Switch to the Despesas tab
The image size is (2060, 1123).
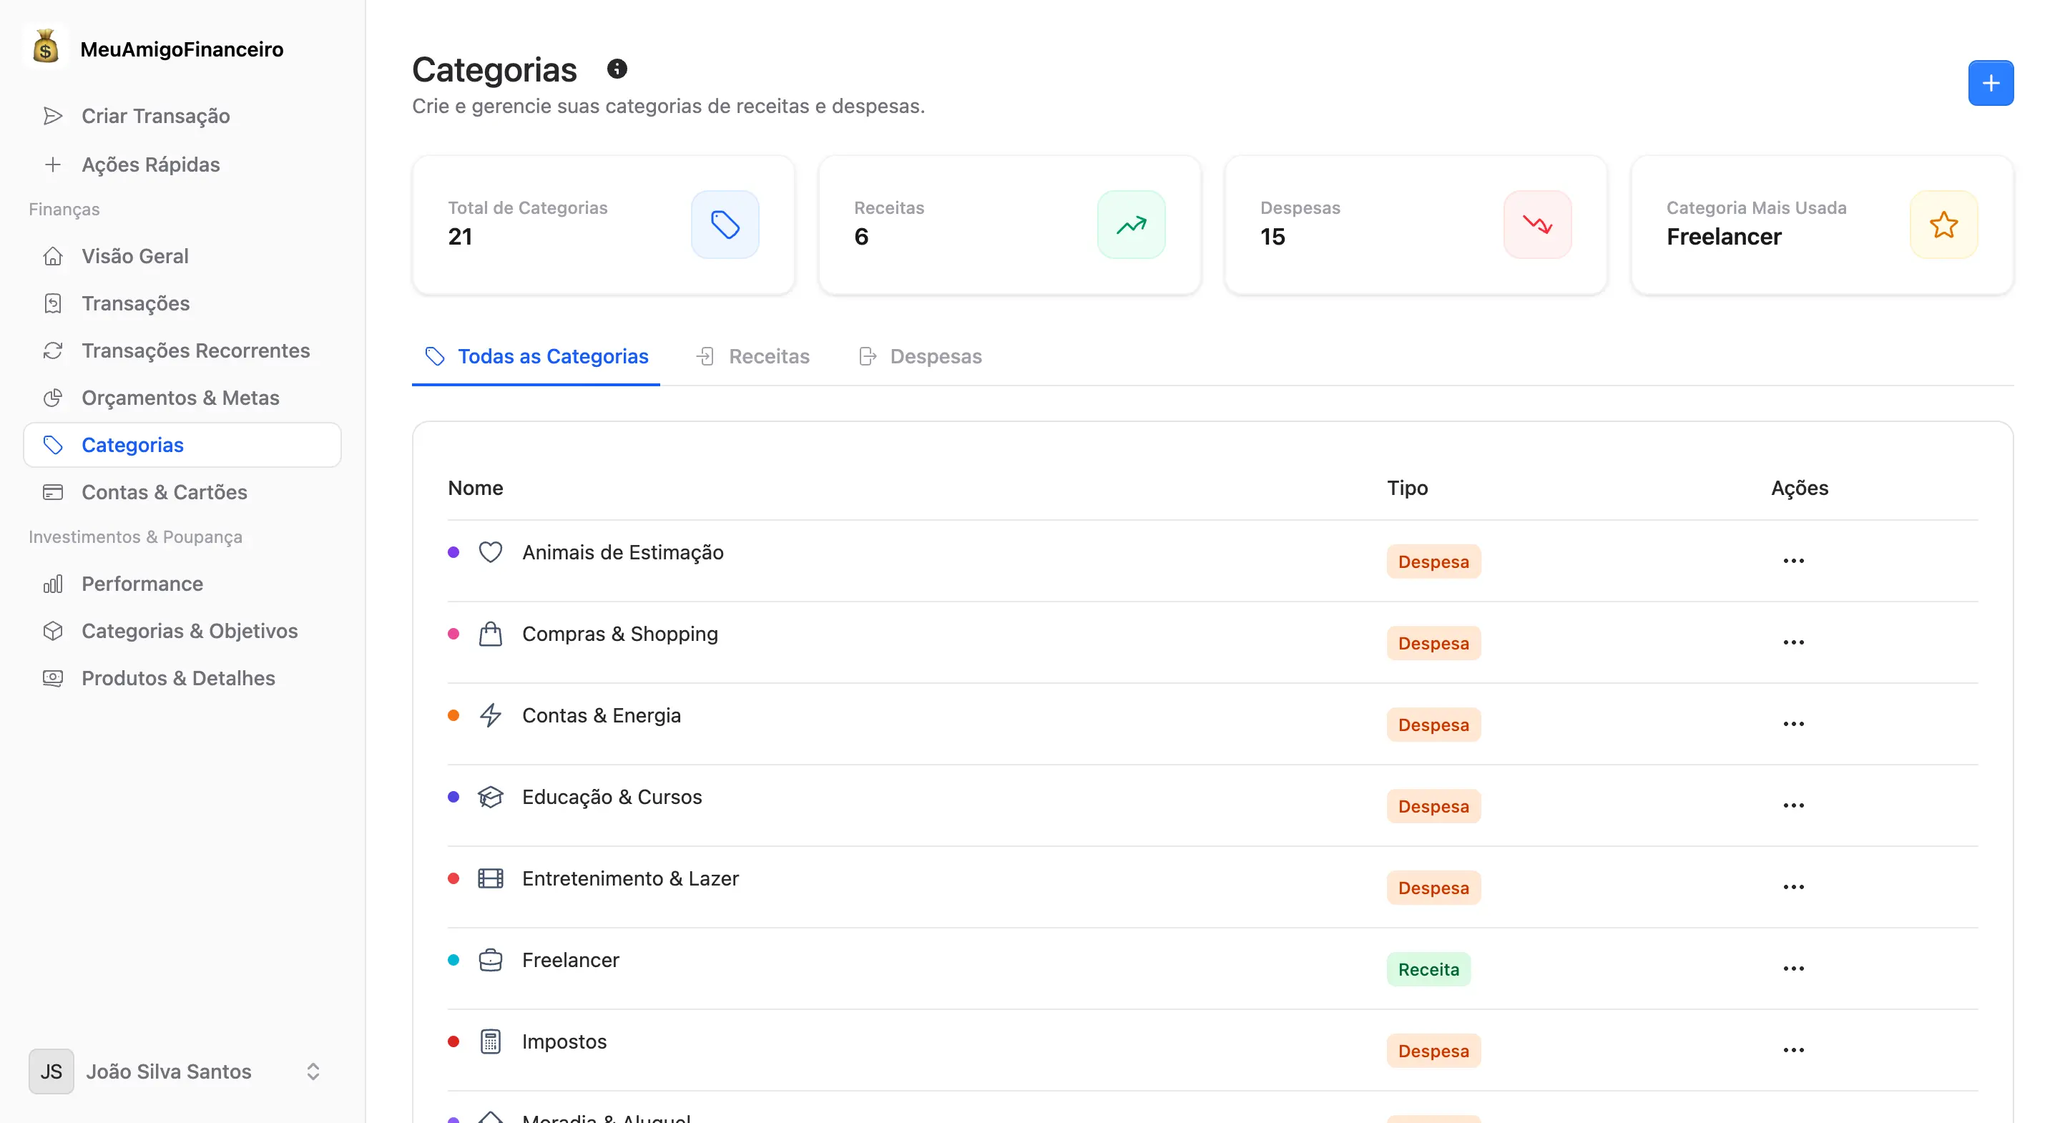point(921,357)
